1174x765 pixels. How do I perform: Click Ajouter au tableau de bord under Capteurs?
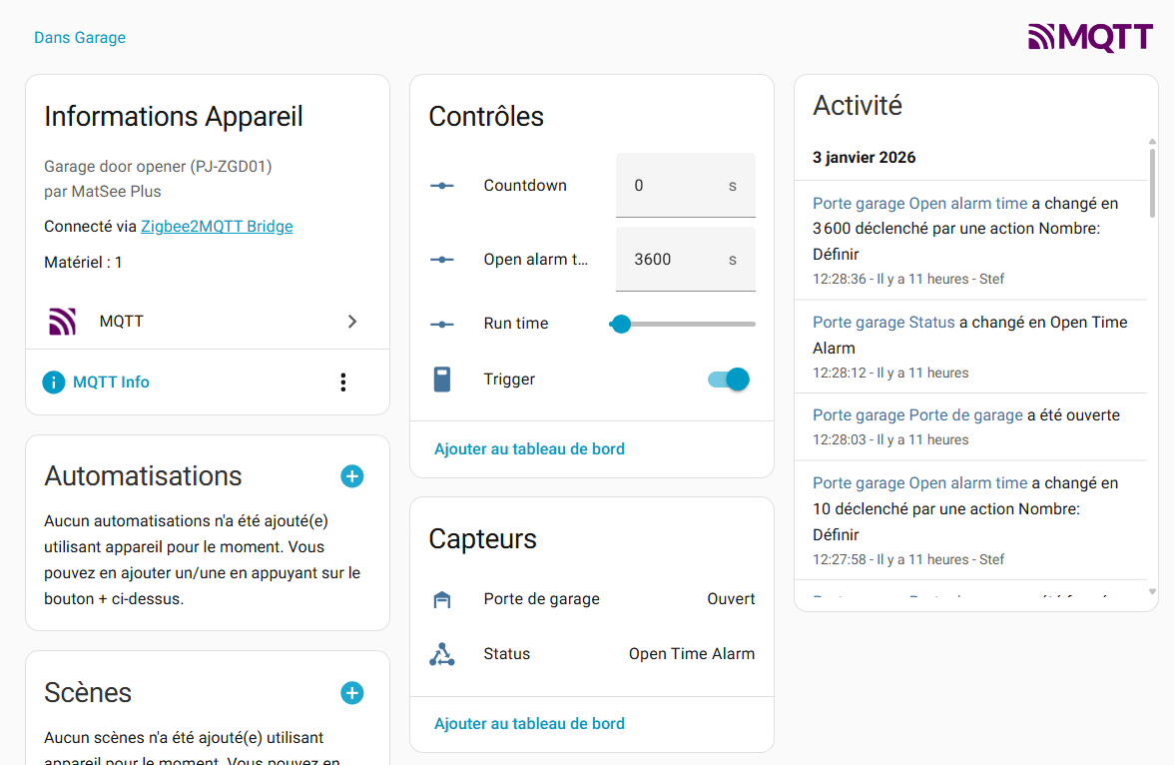[529, 724]
